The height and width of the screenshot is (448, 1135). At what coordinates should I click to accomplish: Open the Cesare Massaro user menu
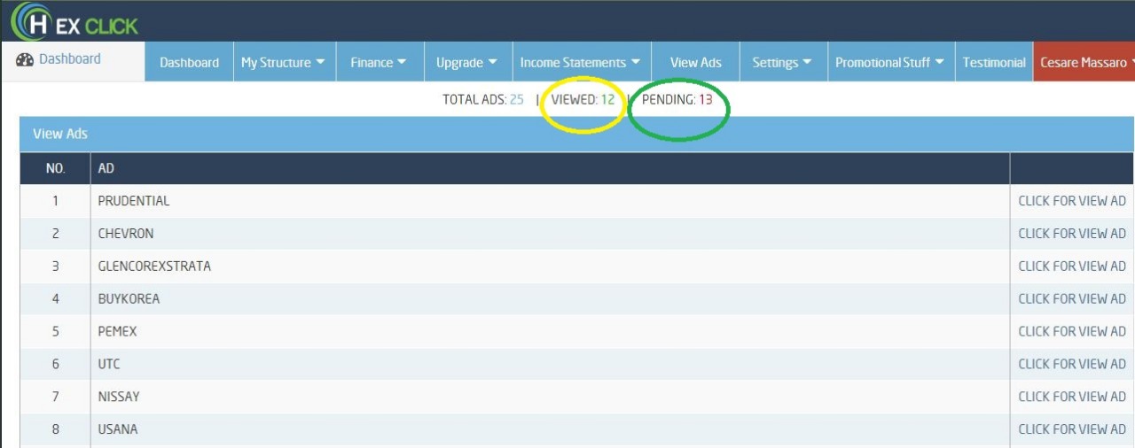1085,62
